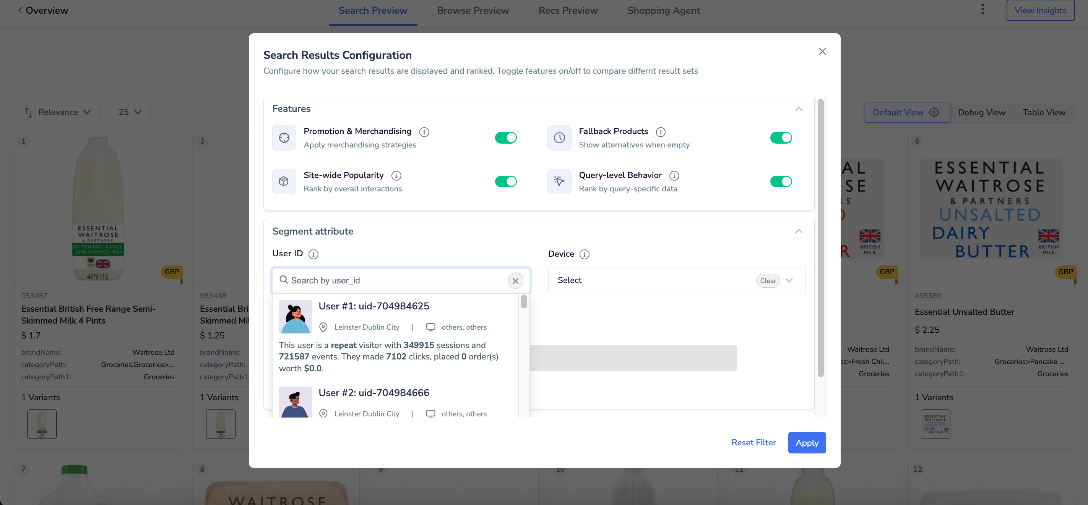Click the Apply button

click(806, 443)
